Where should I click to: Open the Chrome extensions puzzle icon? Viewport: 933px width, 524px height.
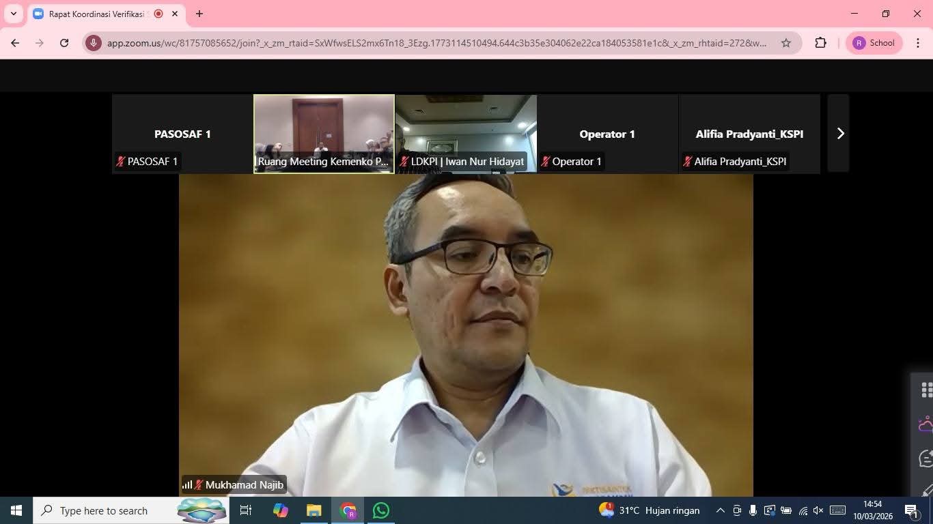821,43
